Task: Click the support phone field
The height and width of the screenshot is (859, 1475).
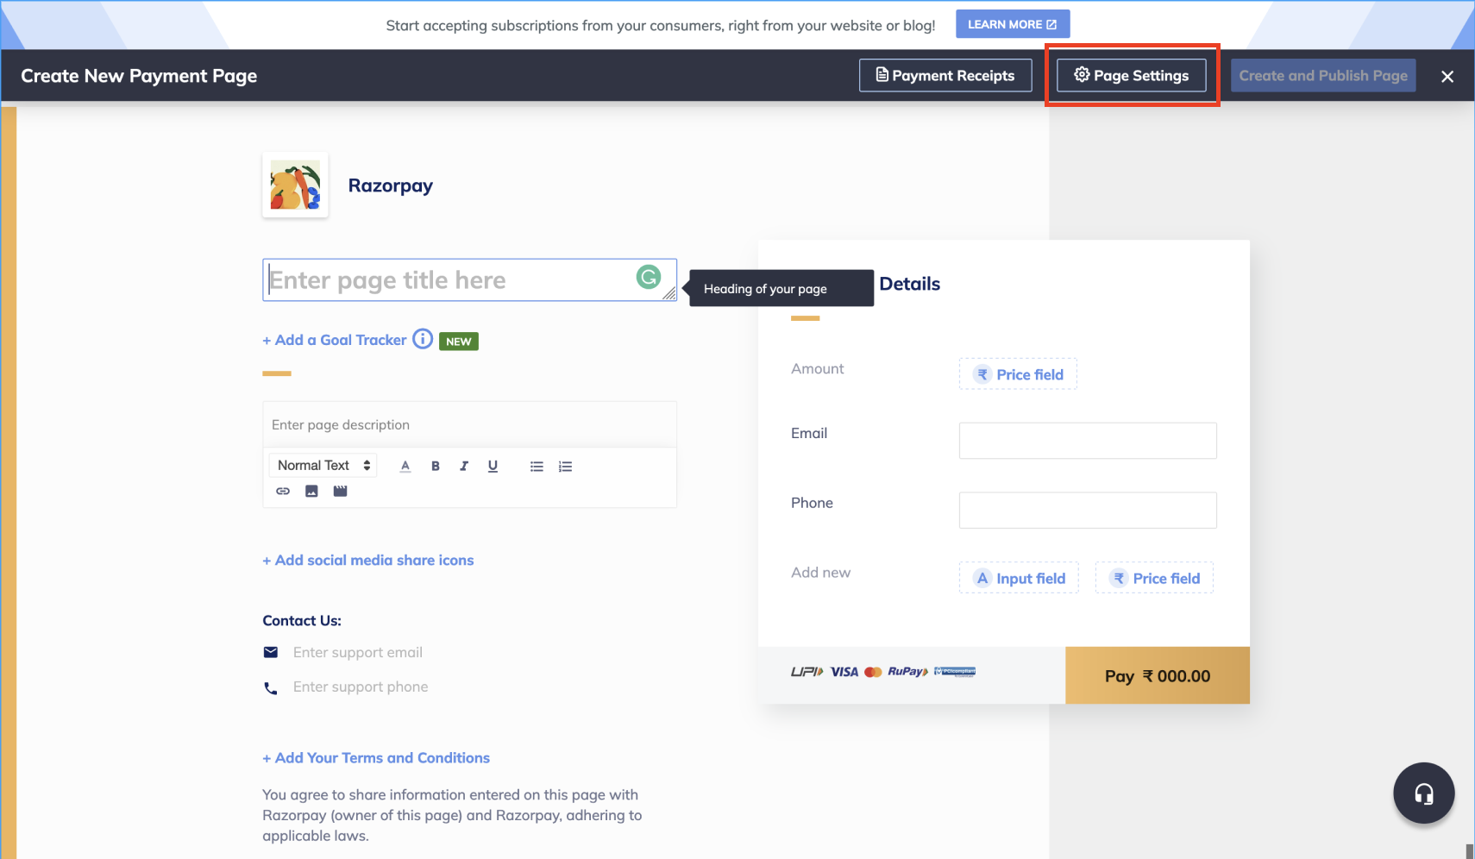Action: pos(361,687)
